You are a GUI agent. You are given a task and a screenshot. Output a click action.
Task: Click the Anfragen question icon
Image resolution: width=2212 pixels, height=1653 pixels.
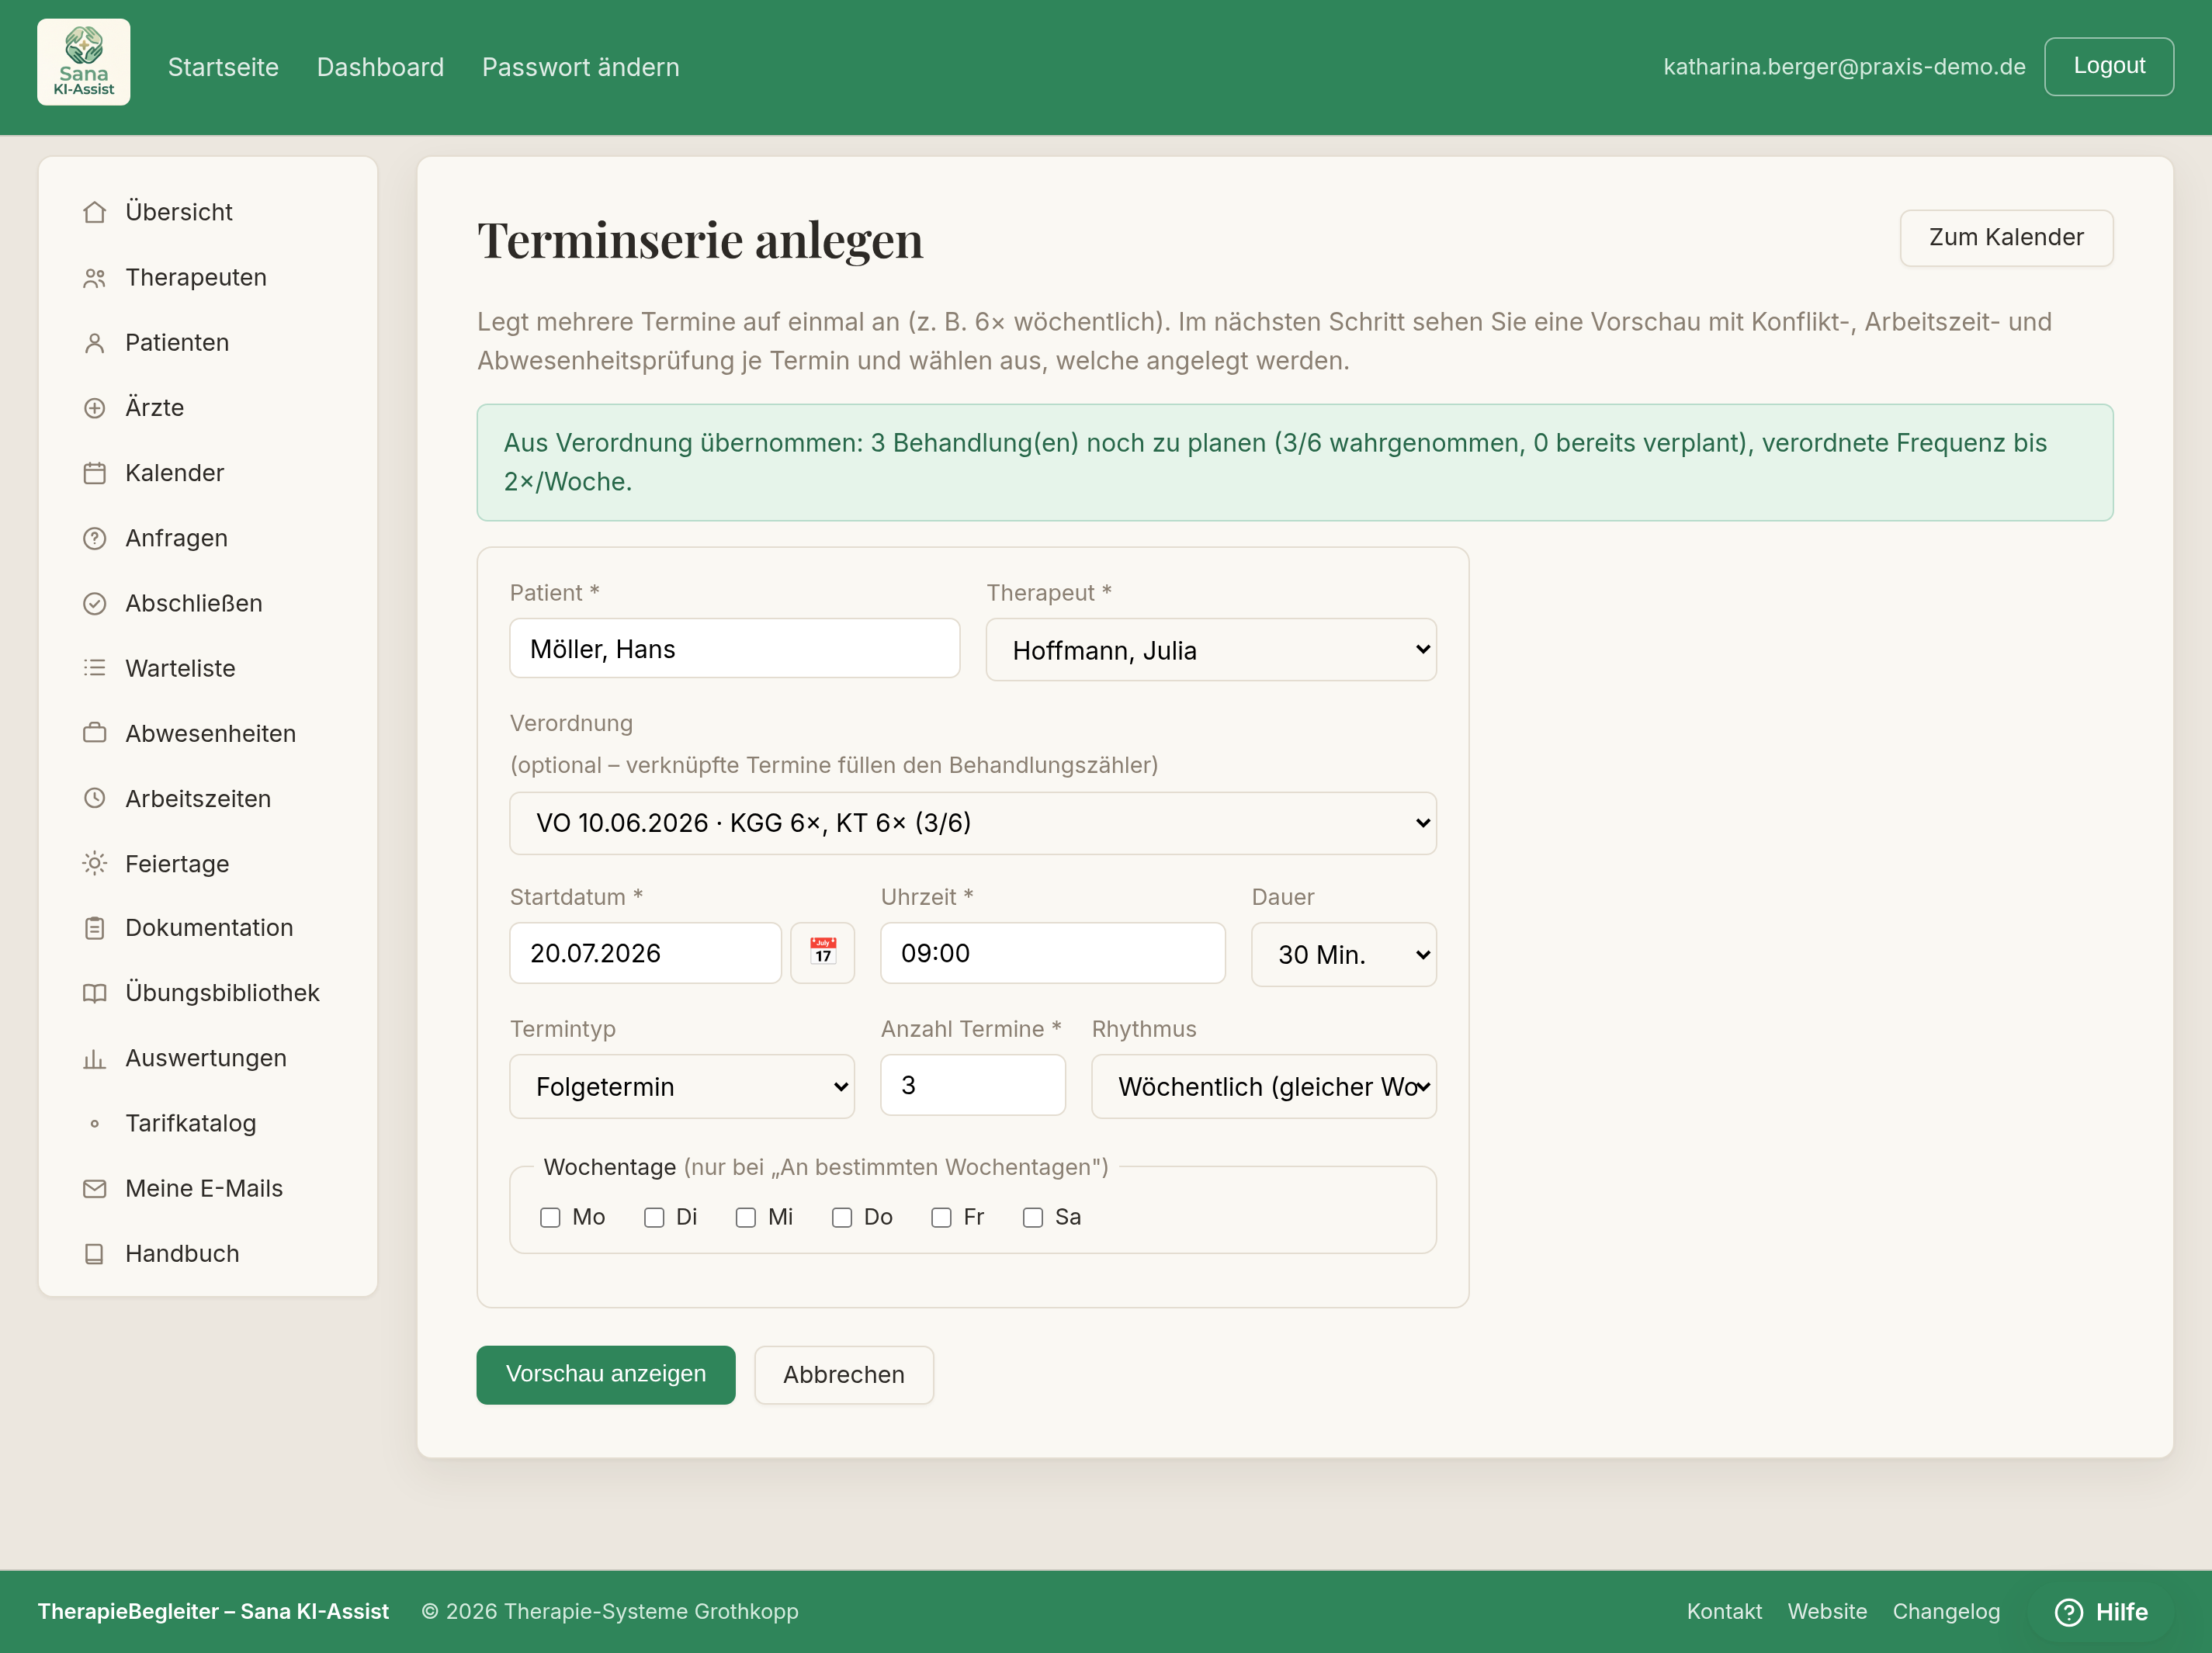click(94, 538)
